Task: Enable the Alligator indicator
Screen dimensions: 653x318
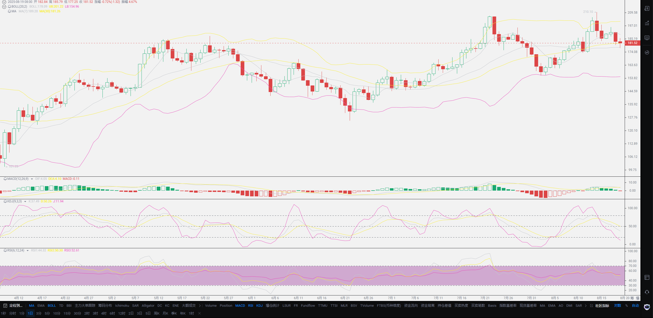Action: click(148, 306)
